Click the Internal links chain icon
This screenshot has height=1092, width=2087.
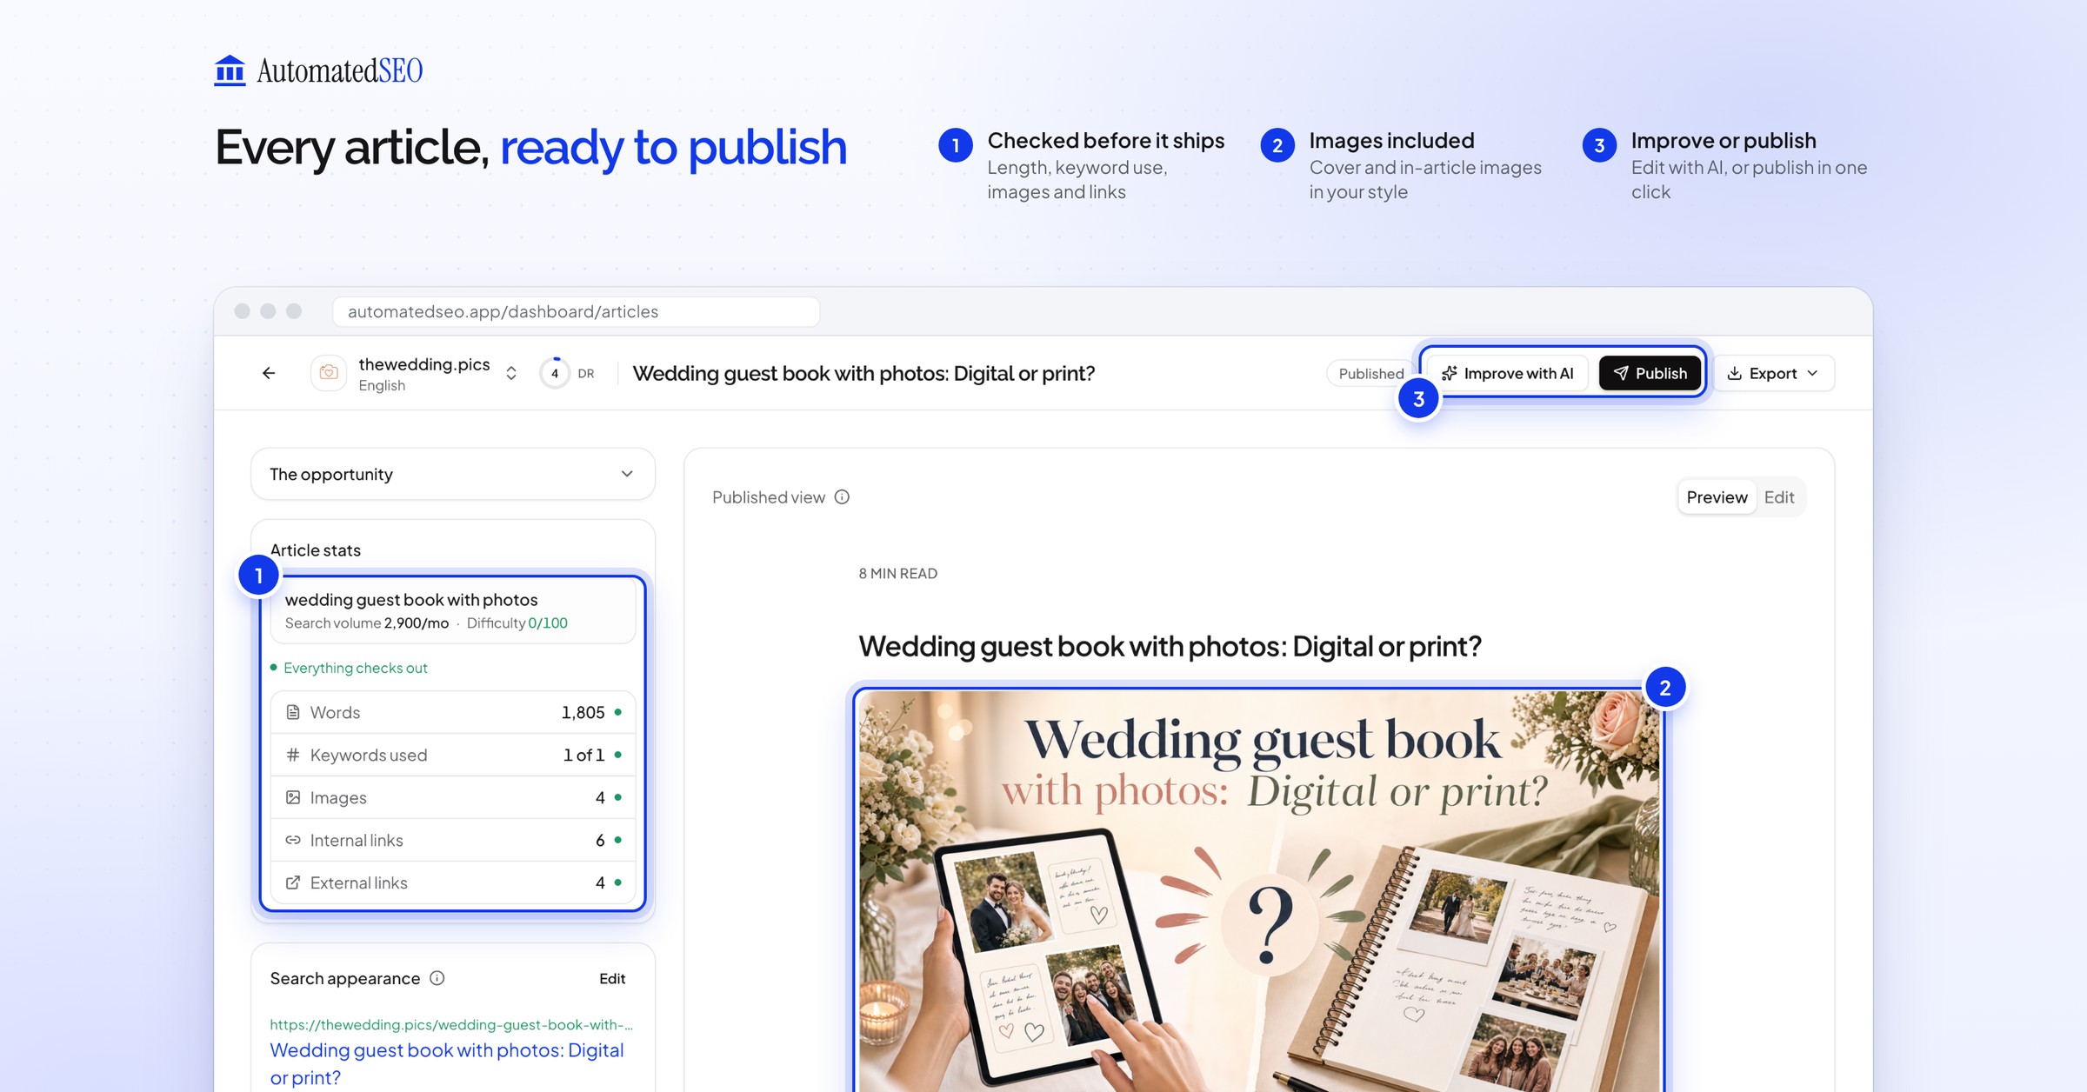pyautogui.click(x=293, y=840)
